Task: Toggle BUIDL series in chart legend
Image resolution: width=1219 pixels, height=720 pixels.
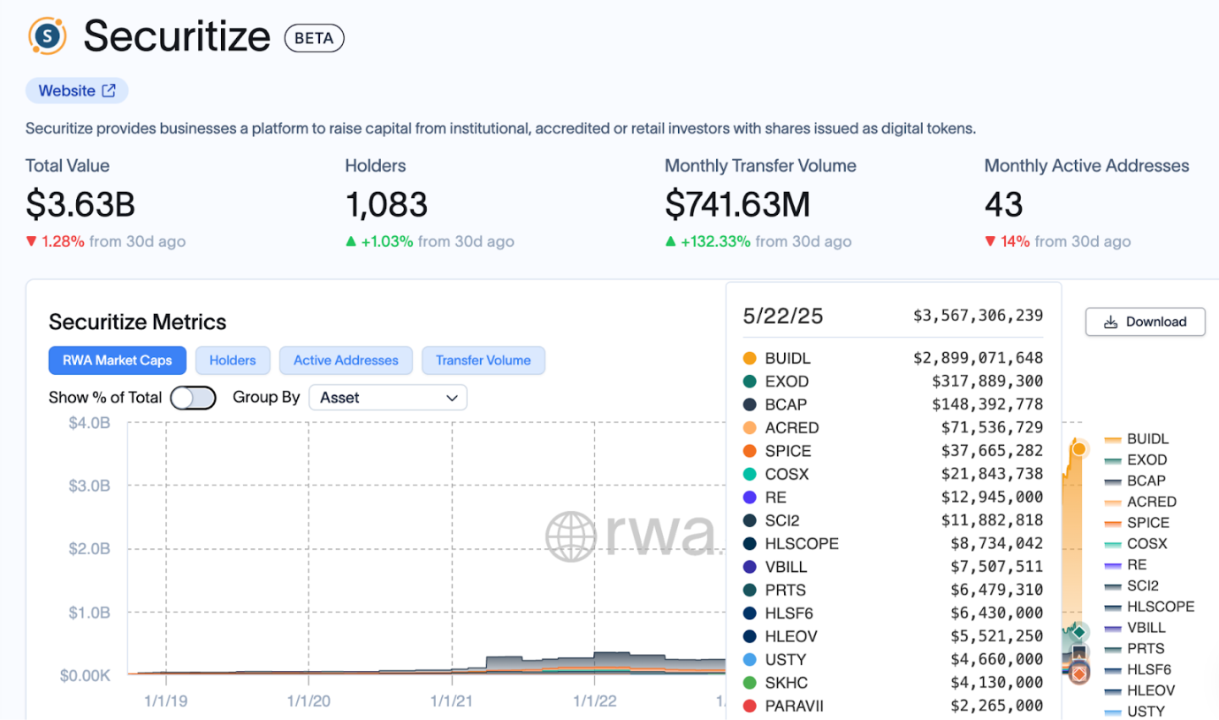Action: [x=1147, y=439]
